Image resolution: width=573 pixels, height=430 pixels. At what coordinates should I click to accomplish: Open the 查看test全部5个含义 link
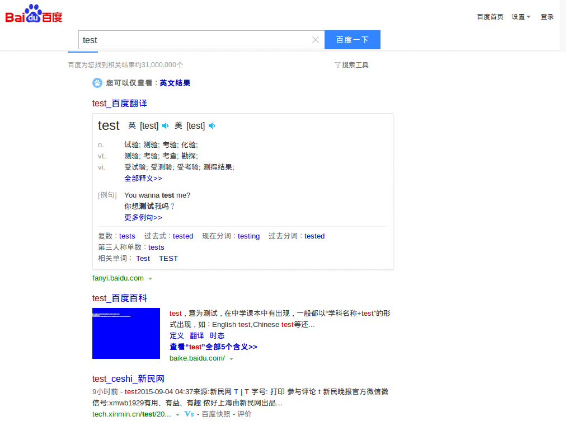(213, 347)
